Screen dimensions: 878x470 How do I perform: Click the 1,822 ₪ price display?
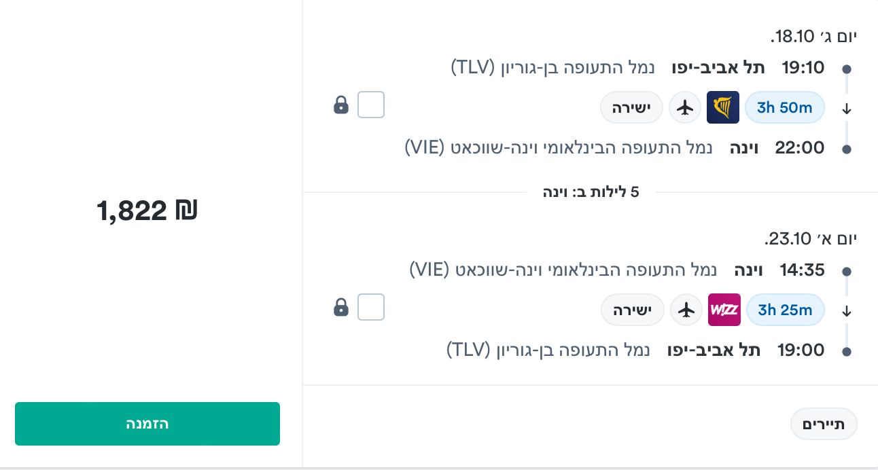146,211
